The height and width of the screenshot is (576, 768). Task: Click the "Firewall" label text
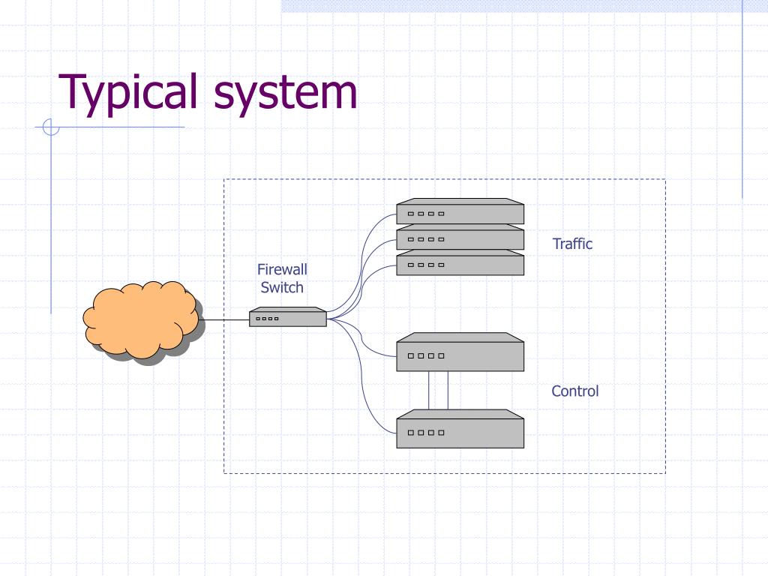(x=282, y=269)
